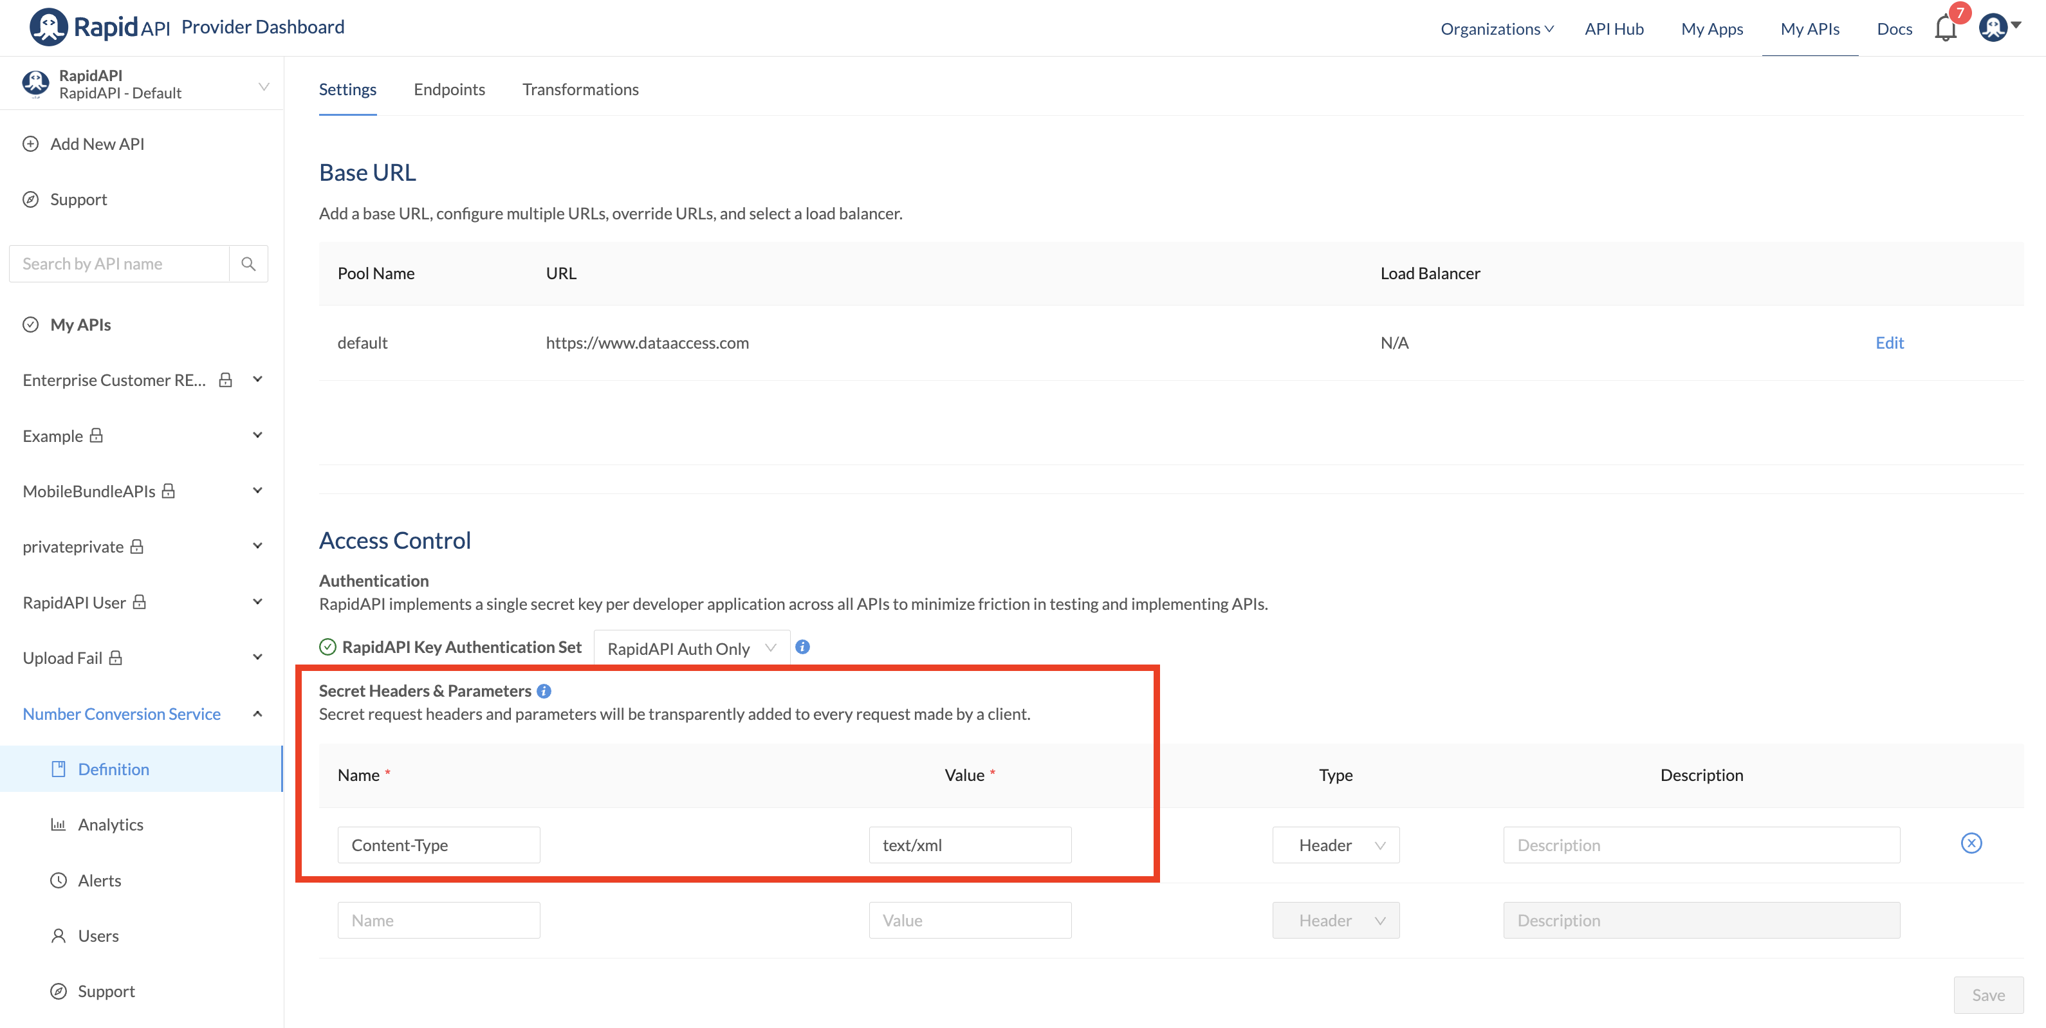This screenshot has width=2046, height=1028.
Task: Open Users in sidebar
Action: point(98,936)
